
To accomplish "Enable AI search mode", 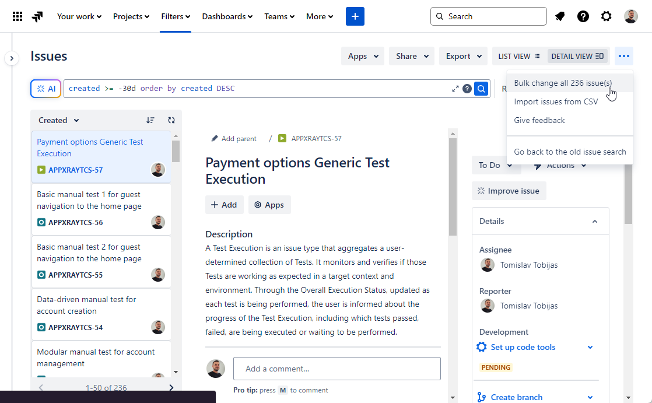I will pyautogui.click(x=45, y=88).
